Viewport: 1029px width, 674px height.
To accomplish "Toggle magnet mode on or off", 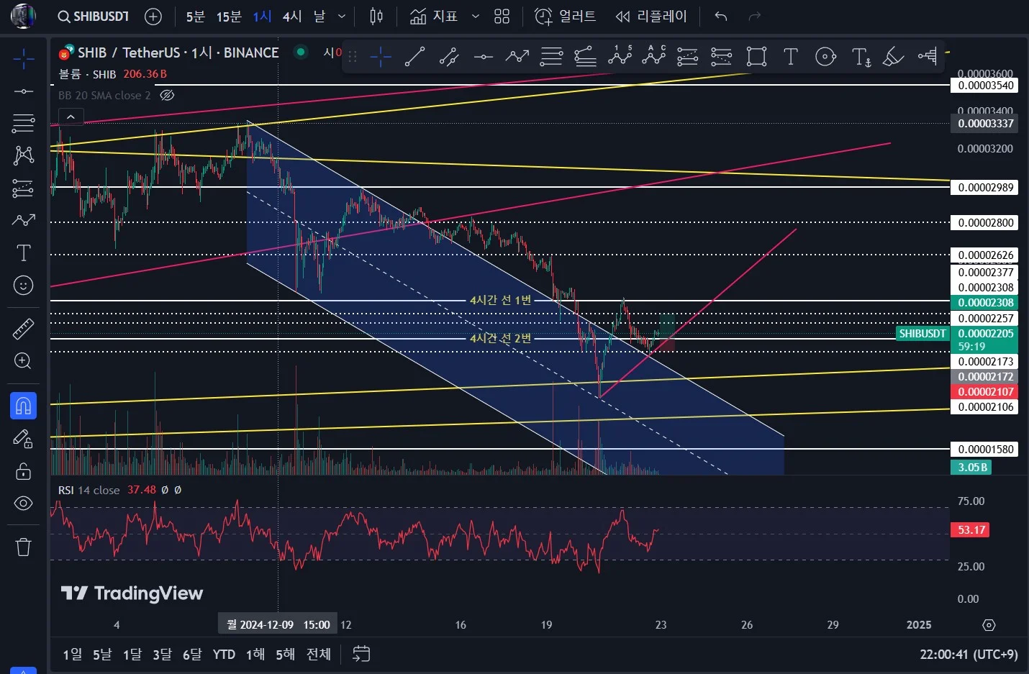I will click(x=23, y=406).
